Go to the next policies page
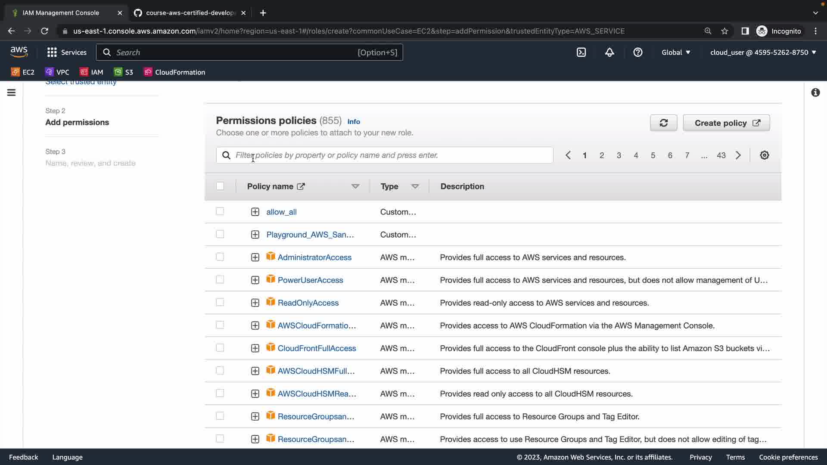Image resolution: width=827 pixels, height=465 pixels. 738,155
